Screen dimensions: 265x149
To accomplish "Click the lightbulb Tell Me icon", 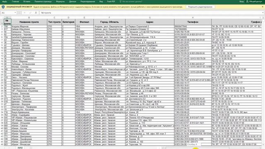I will (x=120, y=2).
